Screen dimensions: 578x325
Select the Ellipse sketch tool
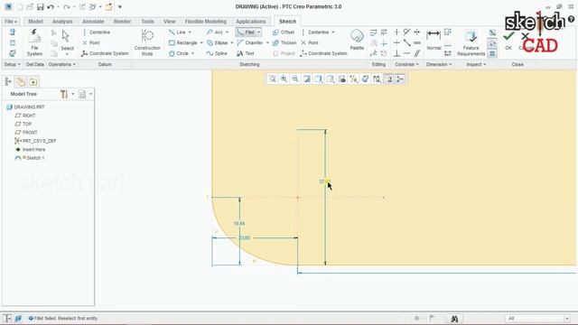point(217,42)
